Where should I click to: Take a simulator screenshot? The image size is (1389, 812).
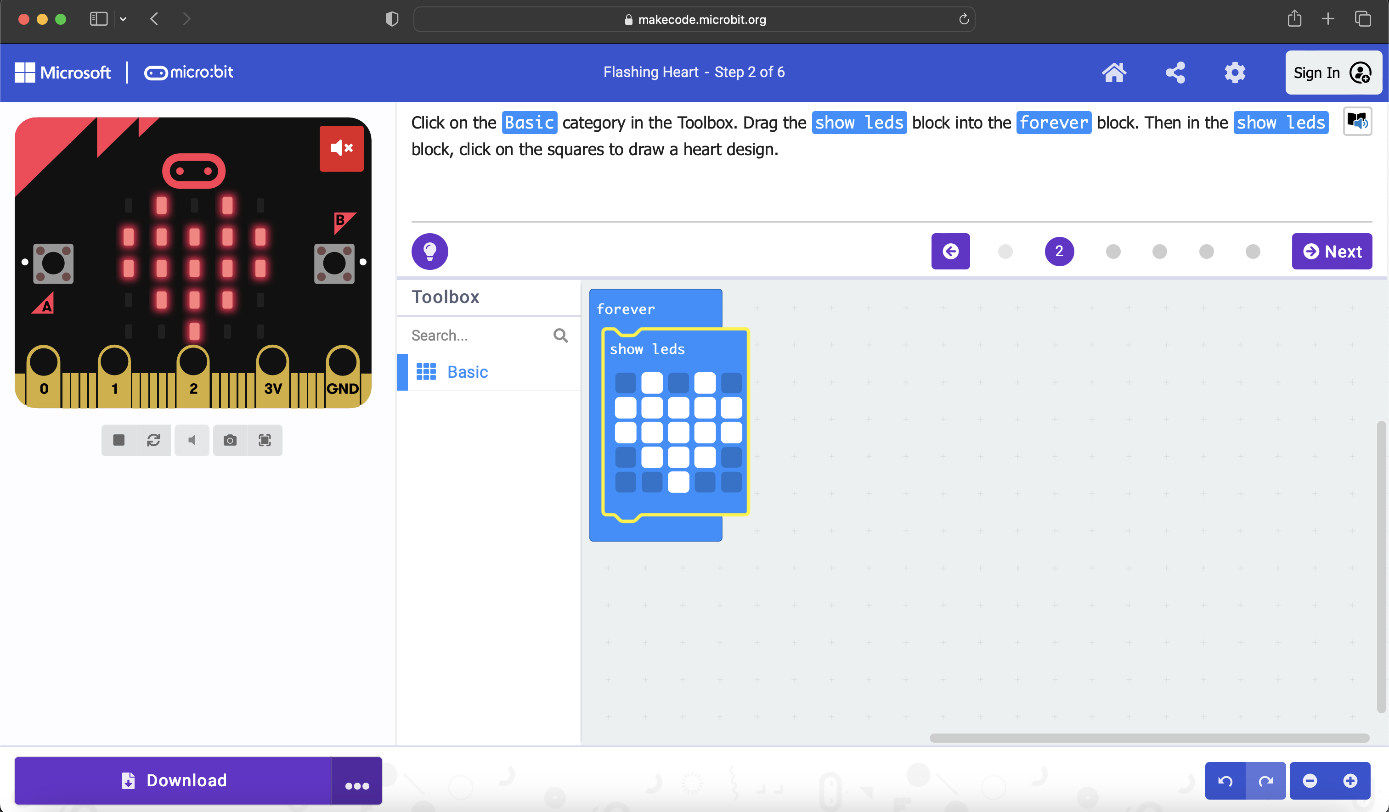(x=230, y=440)
